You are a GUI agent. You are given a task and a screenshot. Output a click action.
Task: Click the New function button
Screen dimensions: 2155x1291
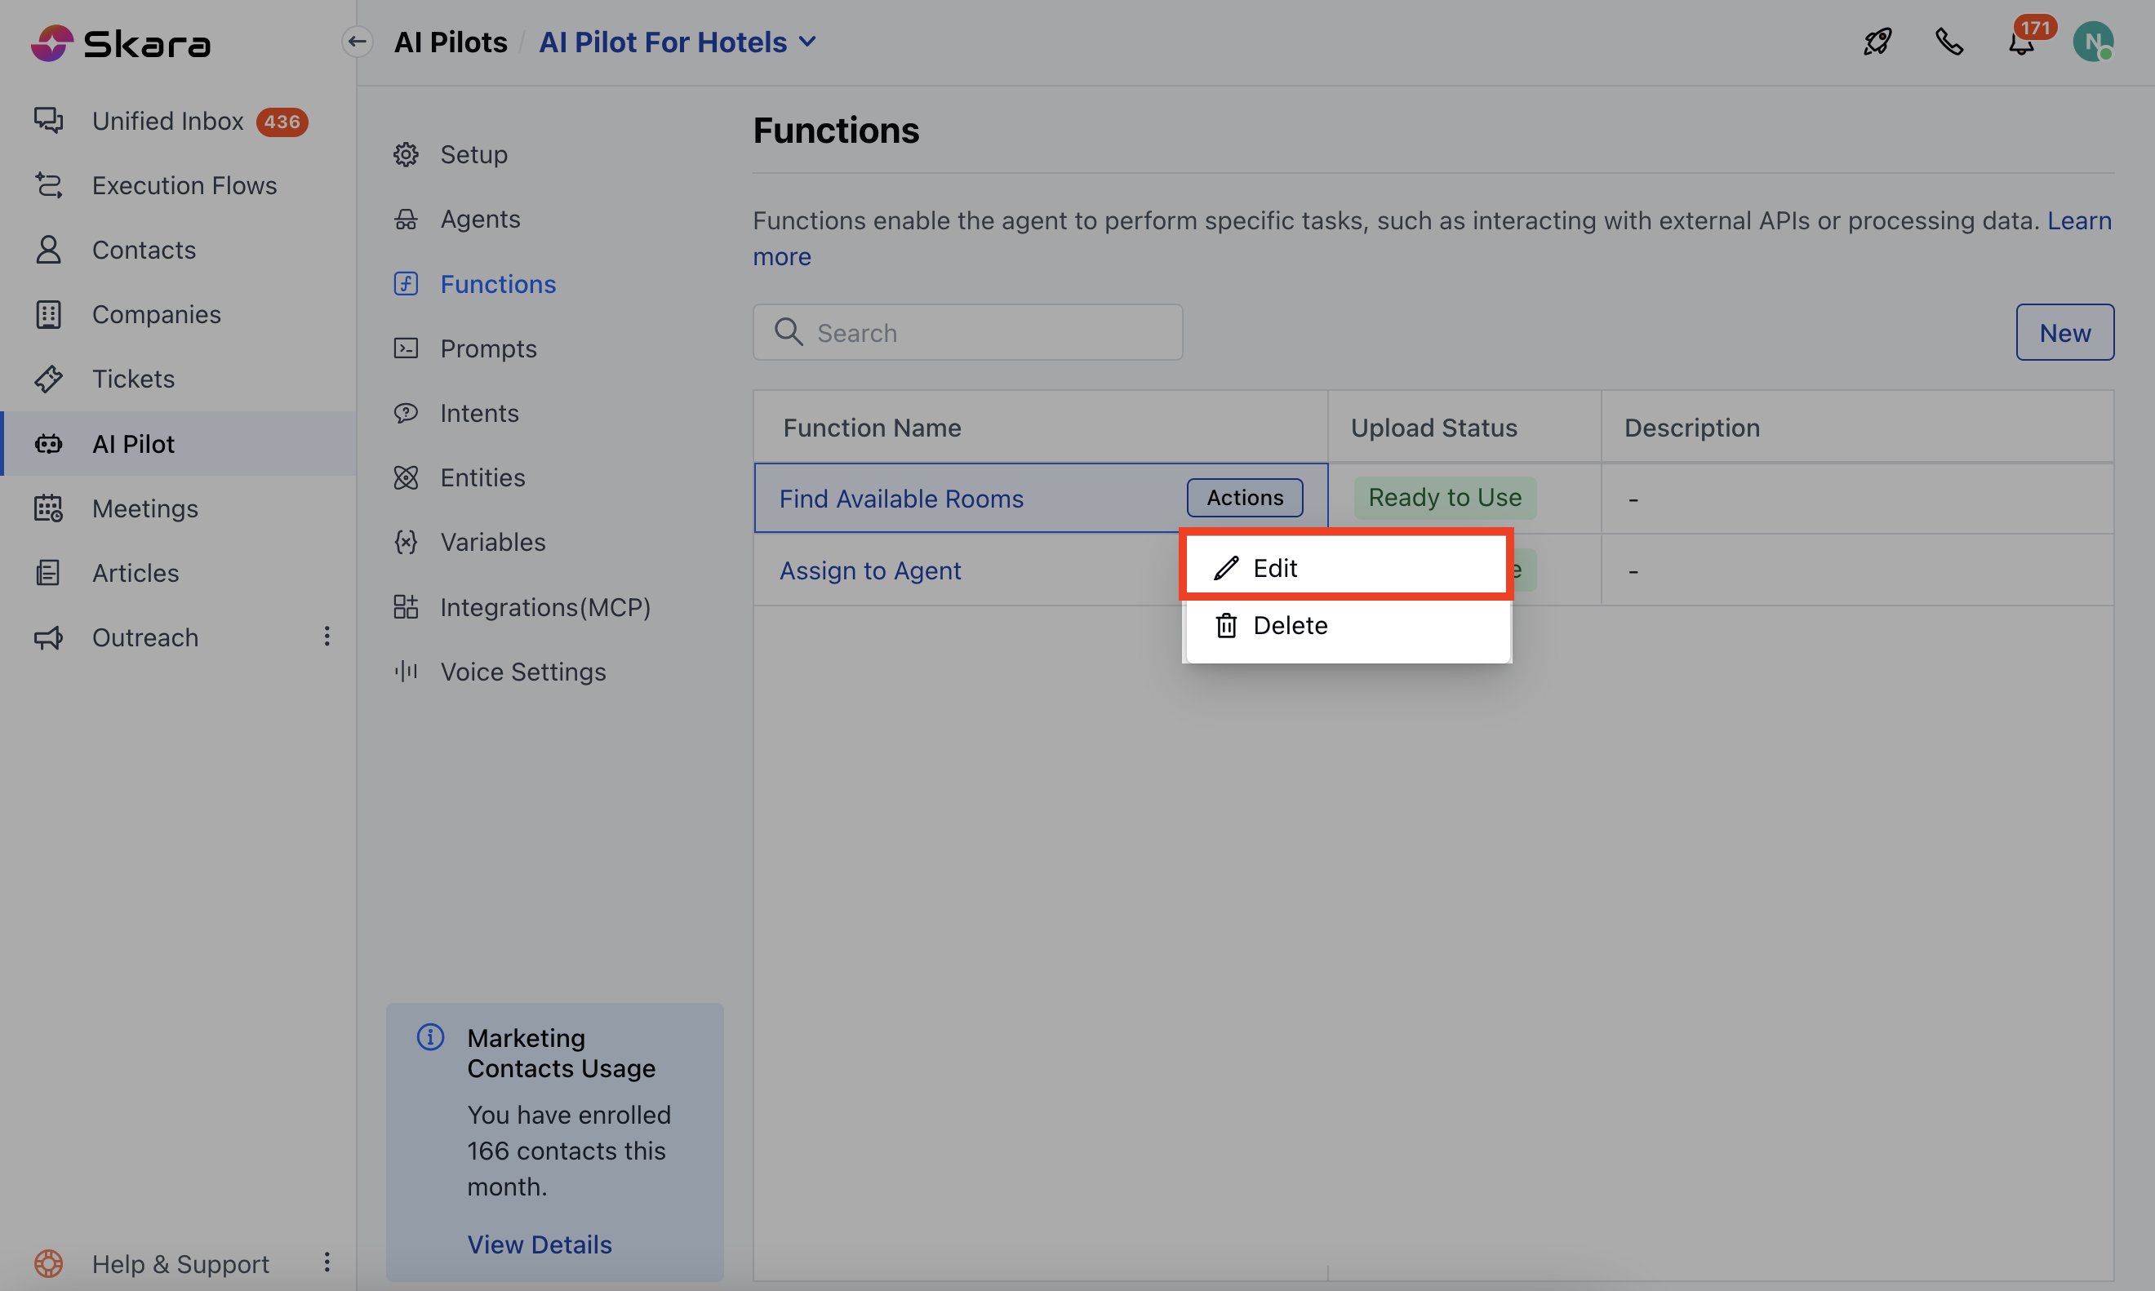point(2064,332)
